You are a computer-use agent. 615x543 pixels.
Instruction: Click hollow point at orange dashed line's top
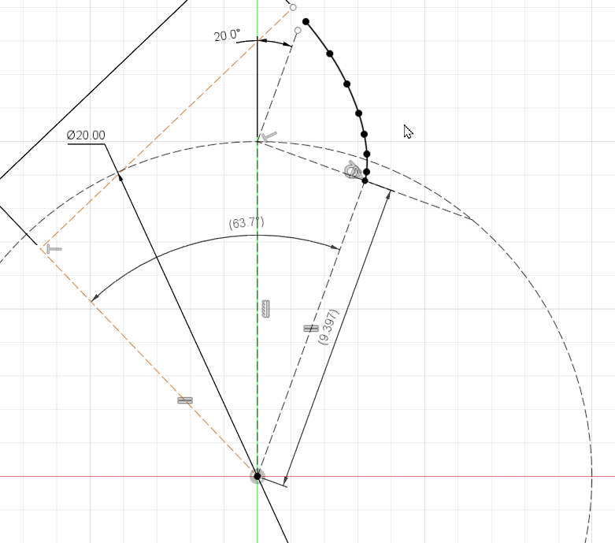(x=293, y=7)
